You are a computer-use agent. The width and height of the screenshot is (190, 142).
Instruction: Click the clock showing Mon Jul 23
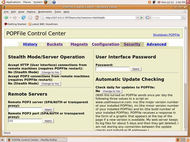pos(173,2)
